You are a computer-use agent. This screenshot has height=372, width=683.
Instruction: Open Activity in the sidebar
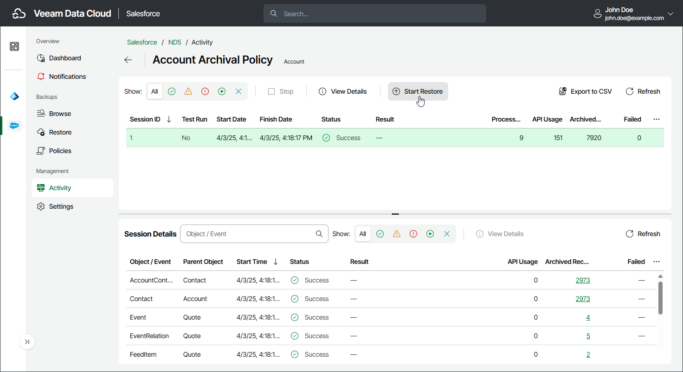tap(72, 188)
